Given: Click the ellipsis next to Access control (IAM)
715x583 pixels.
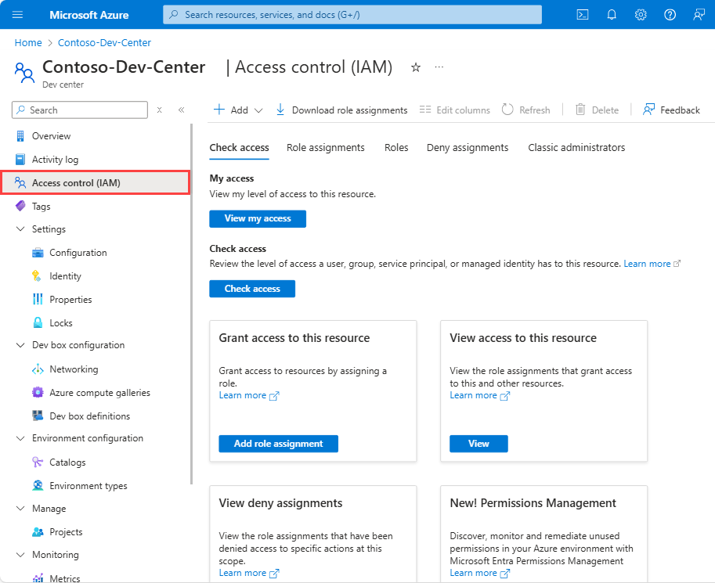Looking at the screenshot, I should tap(439, 67).
